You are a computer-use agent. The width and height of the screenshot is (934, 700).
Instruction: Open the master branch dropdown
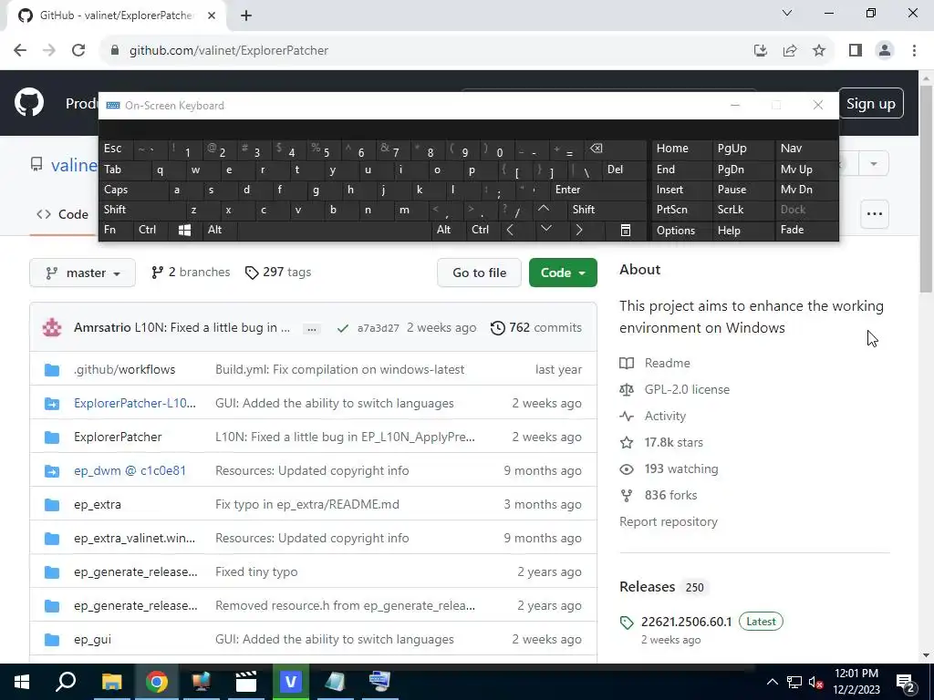tap(82, 273)
